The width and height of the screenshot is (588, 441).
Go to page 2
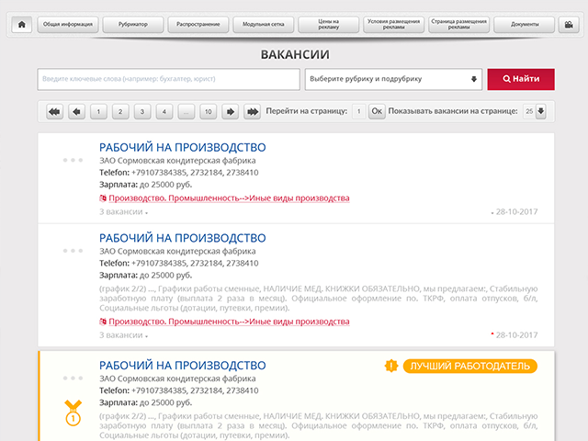click(120, 112)
